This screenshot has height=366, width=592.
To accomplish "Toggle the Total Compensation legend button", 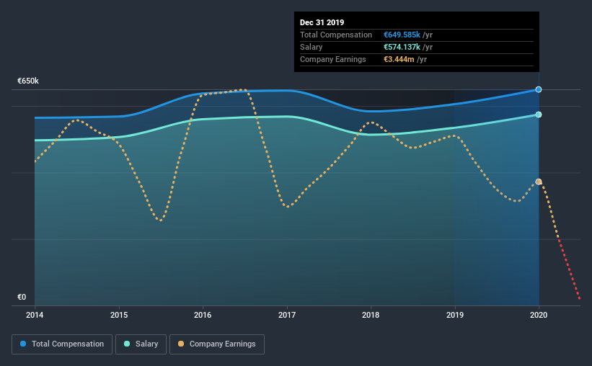I will tap(62, 344).
